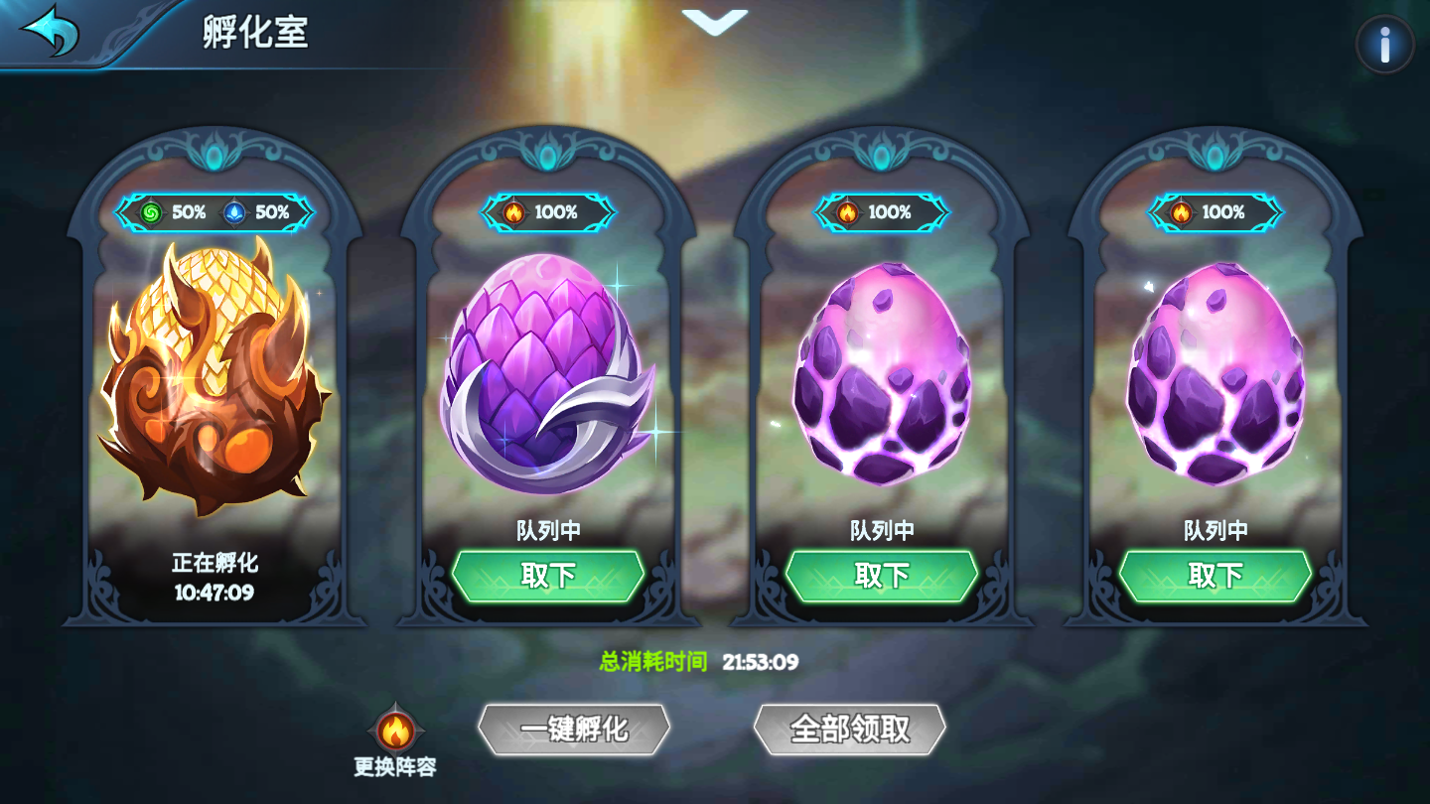Click the 总消耗时间 total time label
The height and width of the screenshot is (804, 1430).
[x=653, y=661]
